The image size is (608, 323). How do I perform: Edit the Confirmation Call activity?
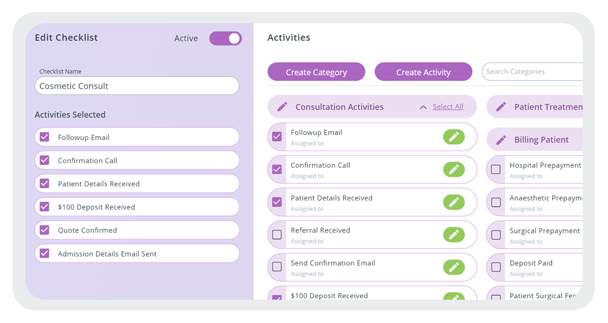[x=454, y=169]
